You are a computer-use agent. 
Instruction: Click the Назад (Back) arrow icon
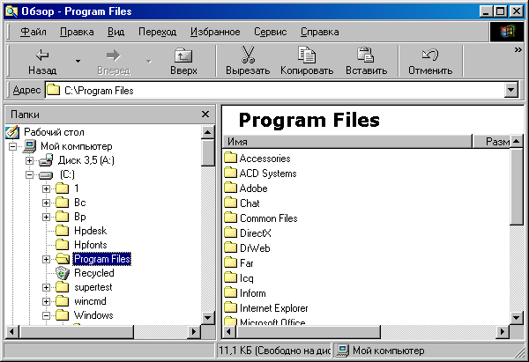42,55
